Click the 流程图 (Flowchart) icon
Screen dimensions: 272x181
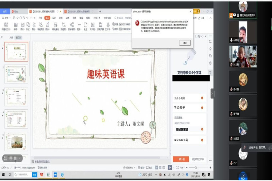point(63,25)
